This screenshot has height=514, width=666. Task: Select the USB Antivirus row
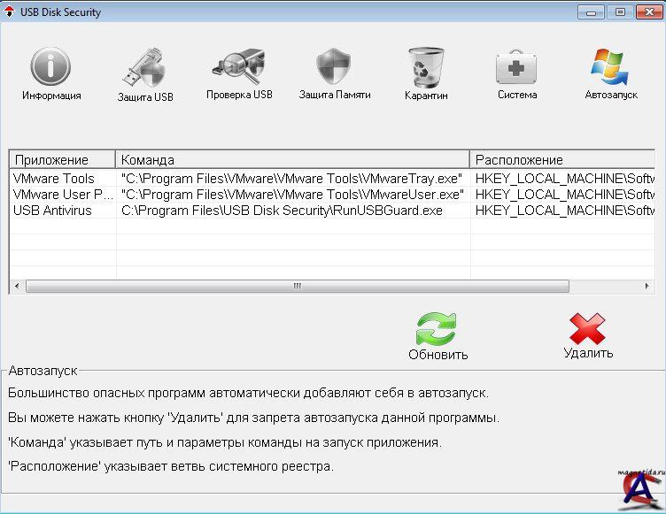[x=331, y=211]
